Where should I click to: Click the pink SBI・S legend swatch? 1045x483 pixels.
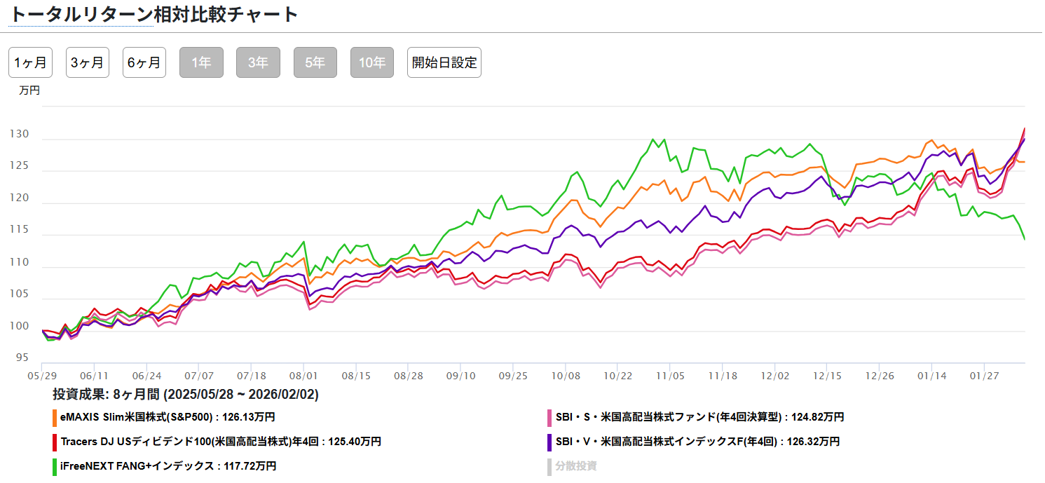[549, 418]
